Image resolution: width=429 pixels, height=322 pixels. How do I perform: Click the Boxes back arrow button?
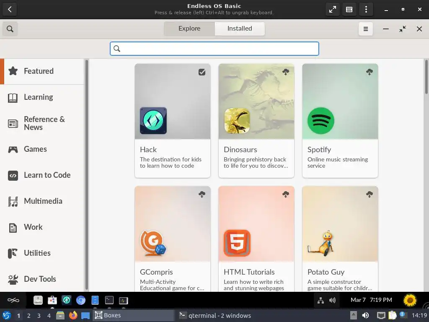(10, 9)
